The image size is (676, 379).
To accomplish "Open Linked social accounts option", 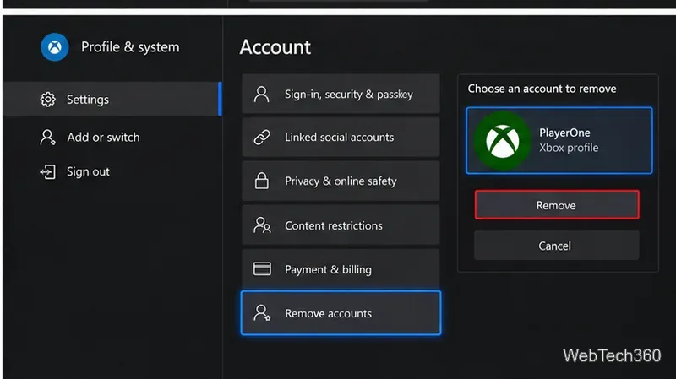I will (341, 138).
